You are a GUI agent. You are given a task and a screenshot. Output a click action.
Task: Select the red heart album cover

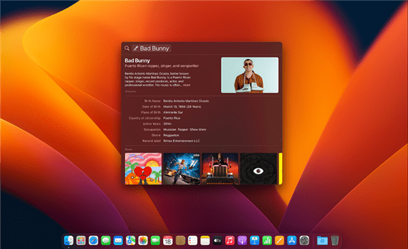pos(143,168)
